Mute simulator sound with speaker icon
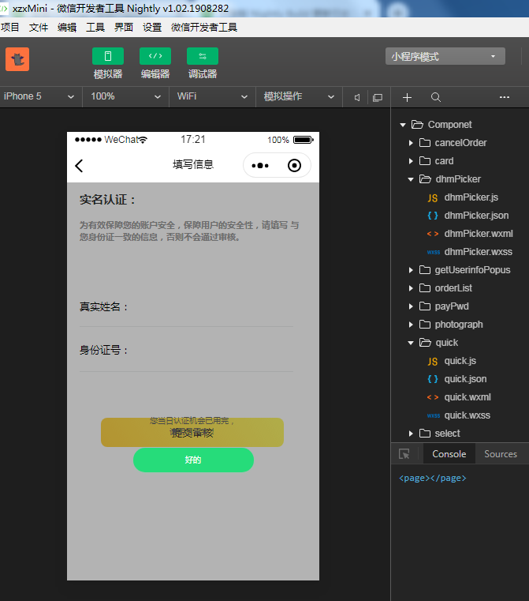This screenshot has height=601, width=529. pos(357,98)
